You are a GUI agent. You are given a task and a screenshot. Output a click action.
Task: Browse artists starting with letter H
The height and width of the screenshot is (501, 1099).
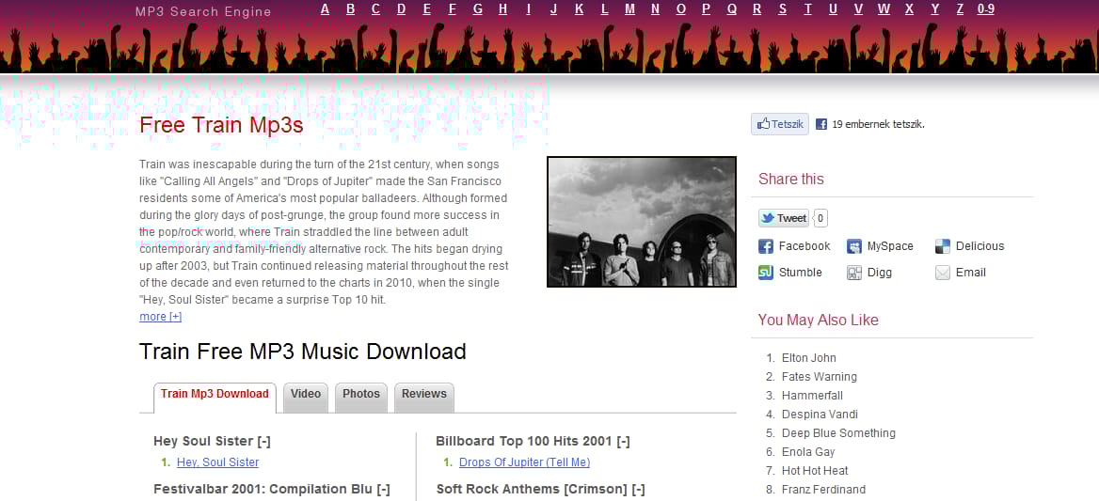(x=502, y=9)
